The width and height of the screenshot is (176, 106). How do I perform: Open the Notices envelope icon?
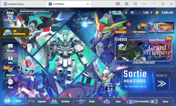tap(10, 46)
